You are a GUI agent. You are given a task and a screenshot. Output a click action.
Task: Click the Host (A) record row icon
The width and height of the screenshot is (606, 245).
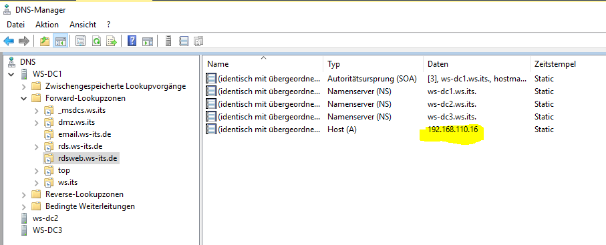click(x=211, y=130)
